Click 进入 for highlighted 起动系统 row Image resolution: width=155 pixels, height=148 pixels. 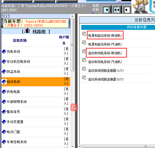pyautogui.click(x=66, y=81)
